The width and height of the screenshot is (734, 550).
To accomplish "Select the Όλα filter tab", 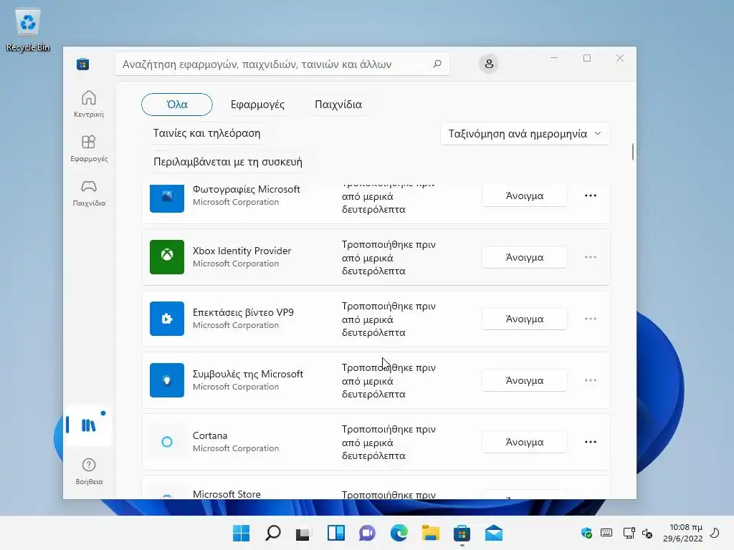I will [x=177, y=105].
